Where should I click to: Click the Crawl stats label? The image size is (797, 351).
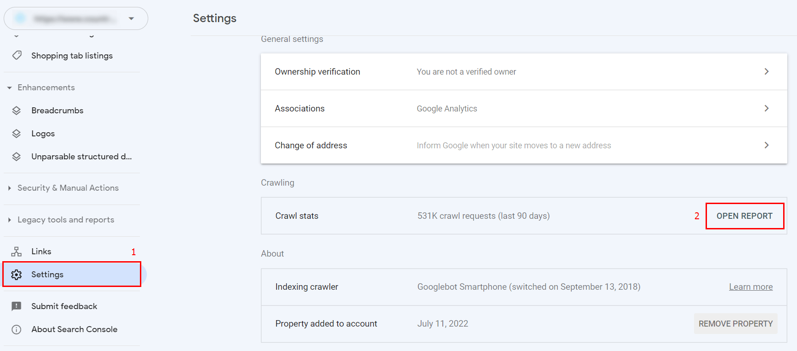click(x=297, y=216)
